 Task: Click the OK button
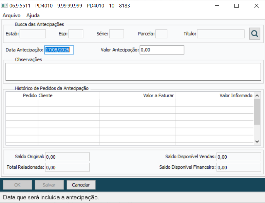pyautogui.click(x=17, y=185)
